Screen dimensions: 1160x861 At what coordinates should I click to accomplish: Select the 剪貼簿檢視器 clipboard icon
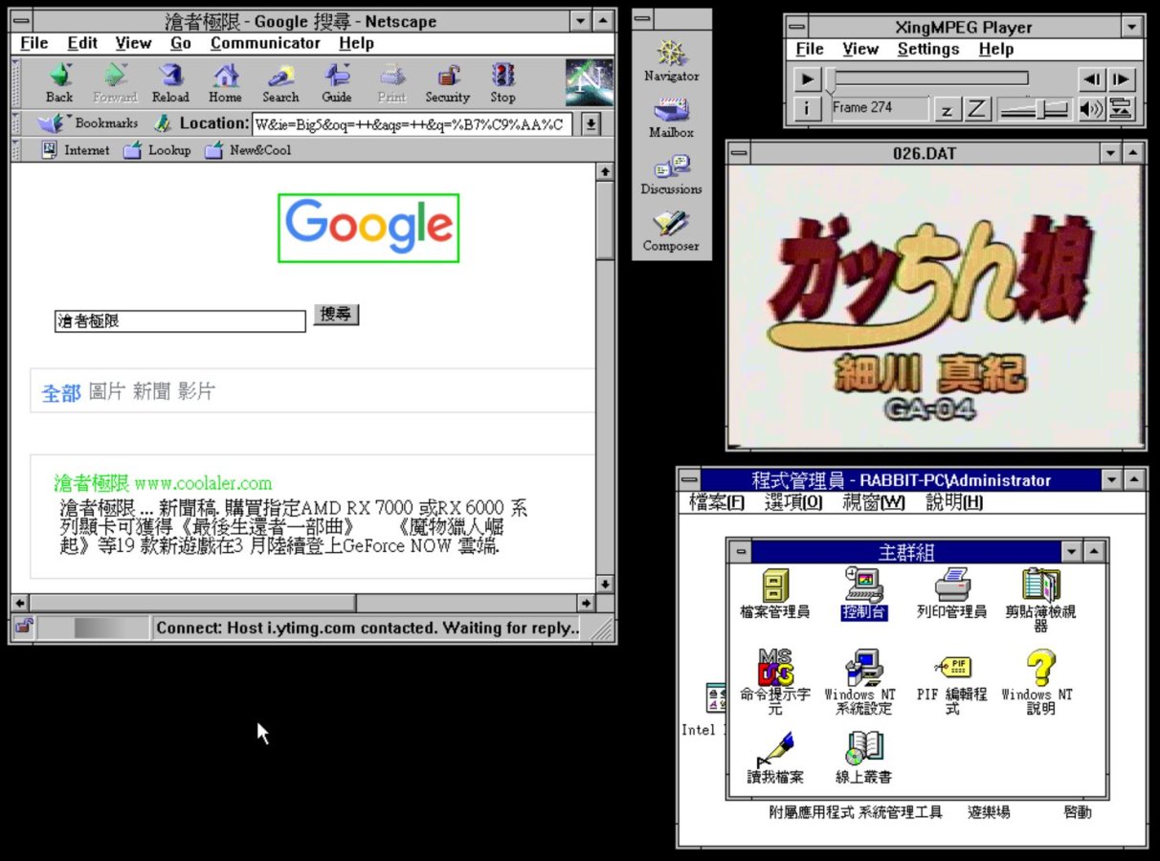point(1040,600)
